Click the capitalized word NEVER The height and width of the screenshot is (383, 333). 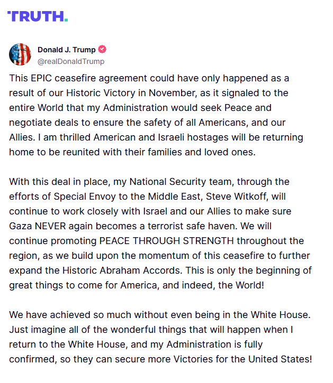[50, 226]
